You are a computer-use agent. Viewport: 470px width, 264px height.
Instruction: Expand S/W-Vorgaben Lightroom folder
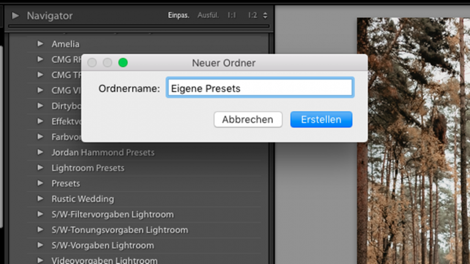click(40, 246)
